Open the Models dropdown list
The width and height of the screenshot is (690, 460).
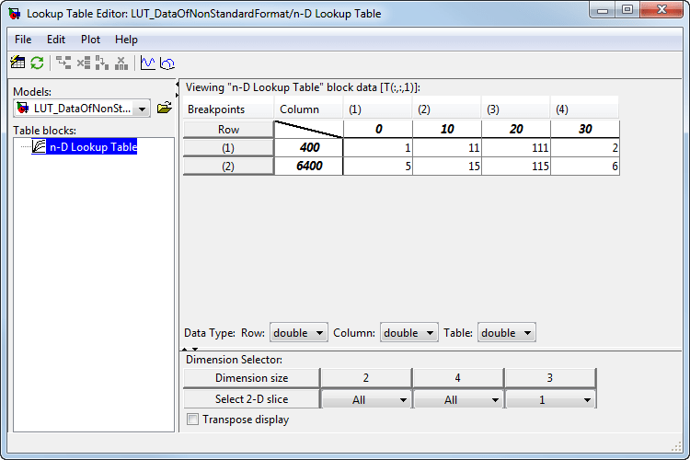(142, 109)
